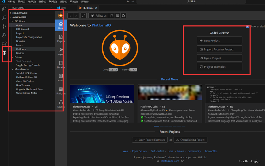Click the expand fullscreen toolbar icon
This screenshot has width=265, height=166.
coord(84,16)
